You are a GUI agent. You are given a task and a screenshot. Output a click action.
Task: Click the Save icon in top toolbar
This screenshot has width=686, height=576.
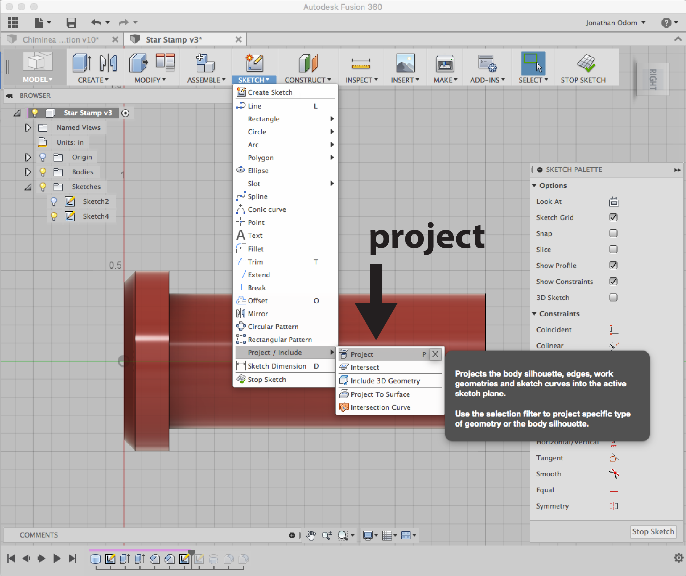tap(71, 22)
